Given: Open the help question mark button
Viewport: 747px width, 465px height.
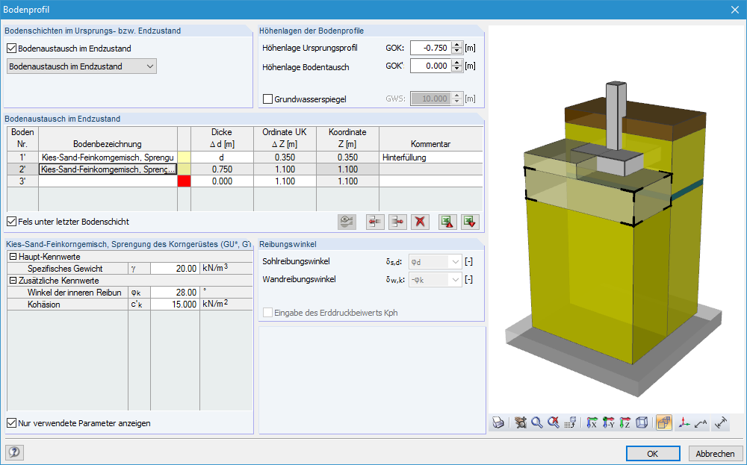Looking at the screenshot, I should pyautogui.click(x=15, y=452).
